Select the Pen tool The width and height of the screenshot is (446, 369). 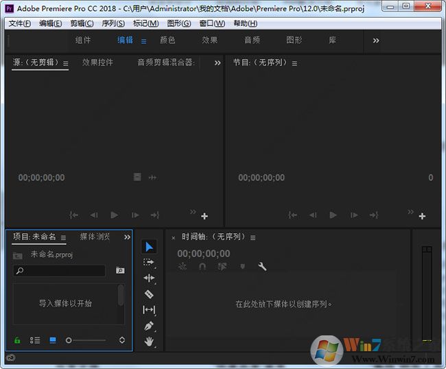pyautogui.click(x=150, y=326)
